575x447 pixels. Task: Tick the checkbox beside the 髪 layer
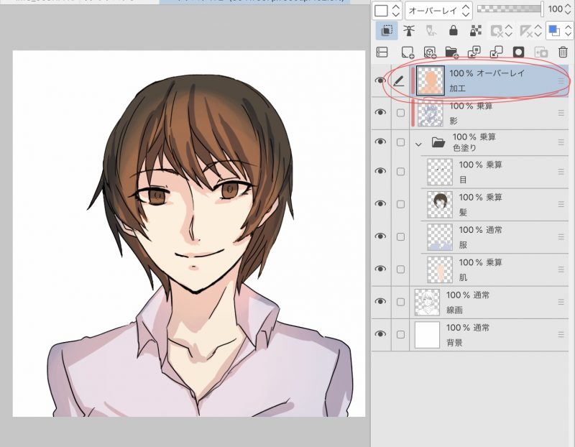pyautogui.click(x=400, y=204)
